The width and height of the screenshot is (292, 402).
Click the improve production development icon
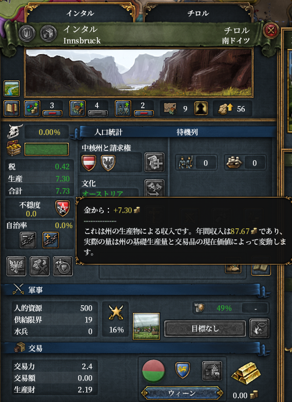pos(78,108)
